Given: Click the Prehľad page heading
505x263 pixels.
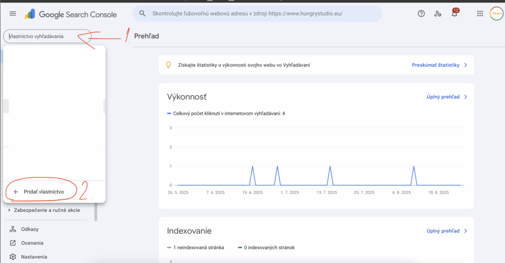Looking at the screenshot, I should coord(146,36).
